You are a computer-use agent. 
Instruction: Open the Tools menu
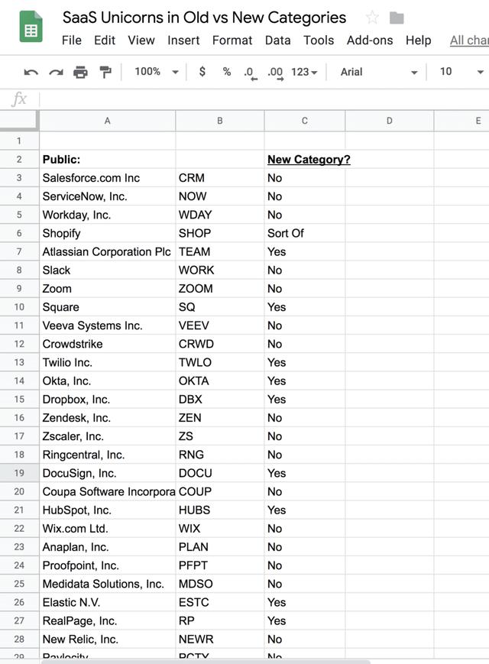(319, 40)
